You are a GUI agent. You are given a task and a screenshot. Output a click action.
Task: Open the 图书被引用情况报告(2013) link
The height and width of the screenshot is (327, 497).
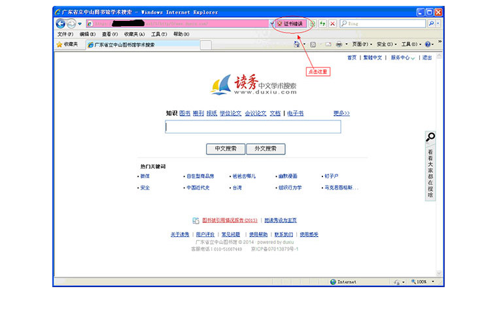[230, 220]
